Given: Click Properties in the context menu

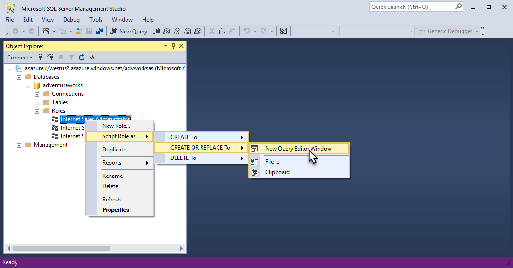Looking at the screenshot, I should (116, 210).
